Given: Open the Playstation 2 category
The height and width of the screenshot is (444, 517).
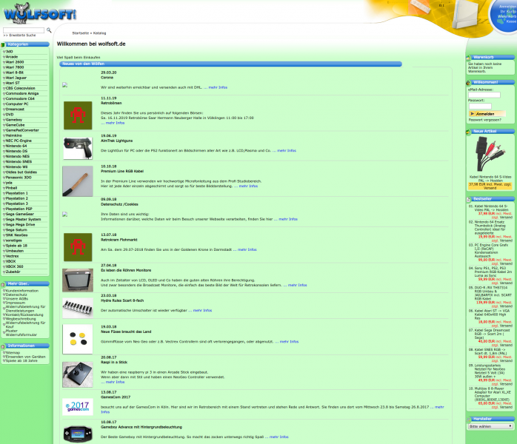Looking at the screenshot, I should click(x=17, y=198).
